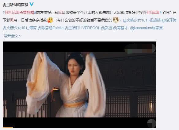Viewport: 179px width, 130px height.
Task: Open mention @kaaaaalam陈家霖
Action: point(147,28)
